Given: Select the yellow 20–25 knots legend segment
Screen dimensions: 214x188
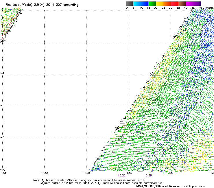Looking at the screenshot, I should tap(160, 3).
